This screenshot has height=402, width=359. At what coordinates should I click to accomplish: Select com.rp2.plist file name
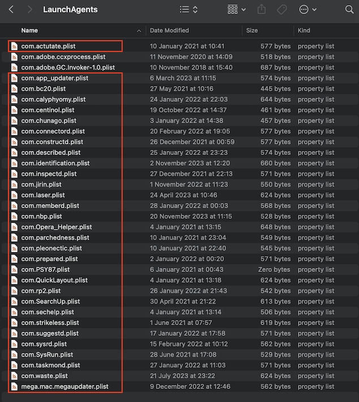(41, 291)
